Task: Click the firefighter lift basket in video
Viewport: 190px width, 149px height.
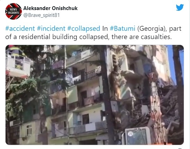Action: click(18, 65)
